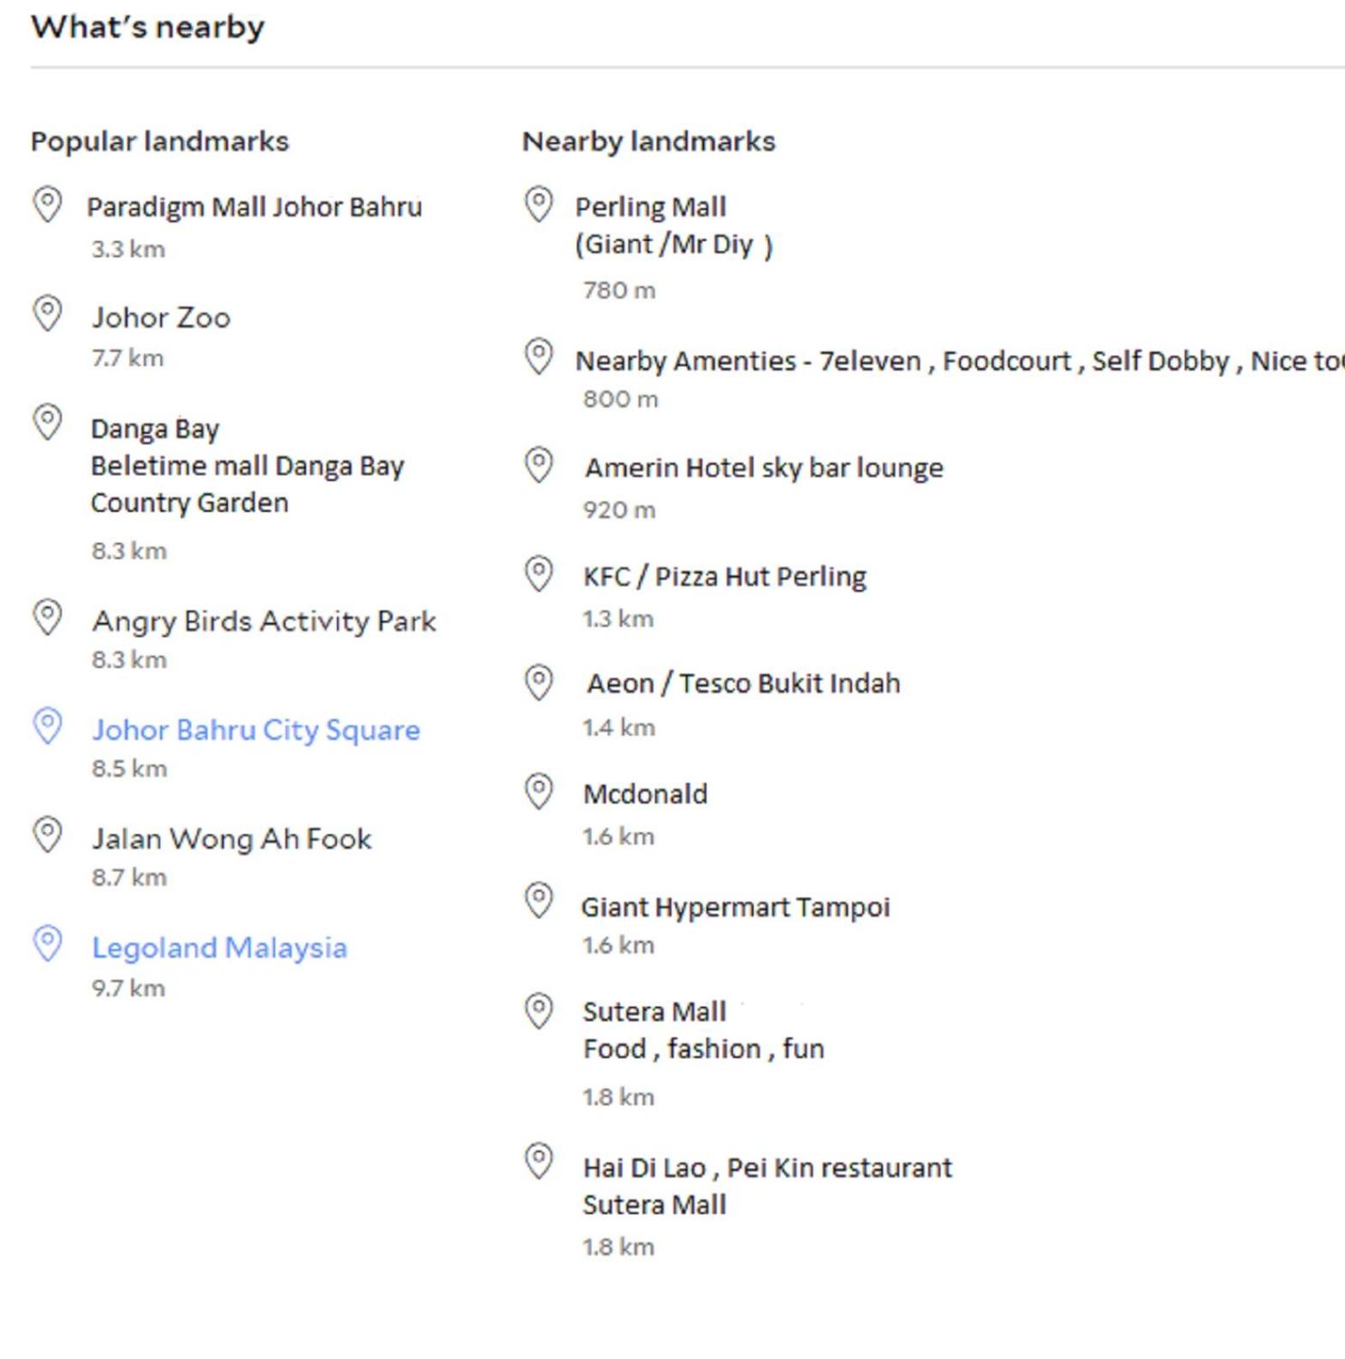The height and width of the screenshot is (1359, 1345).
Task: Click the blue pin icon next to Legoland Malaysia
Action: [47, 943]
